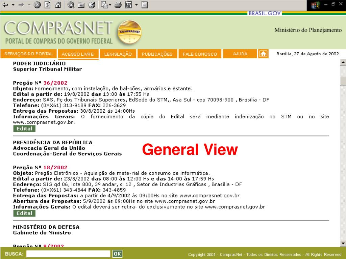Click the browser Home icon in the toolbar
Screen dimensions: 346x259
tap(58, 5)
